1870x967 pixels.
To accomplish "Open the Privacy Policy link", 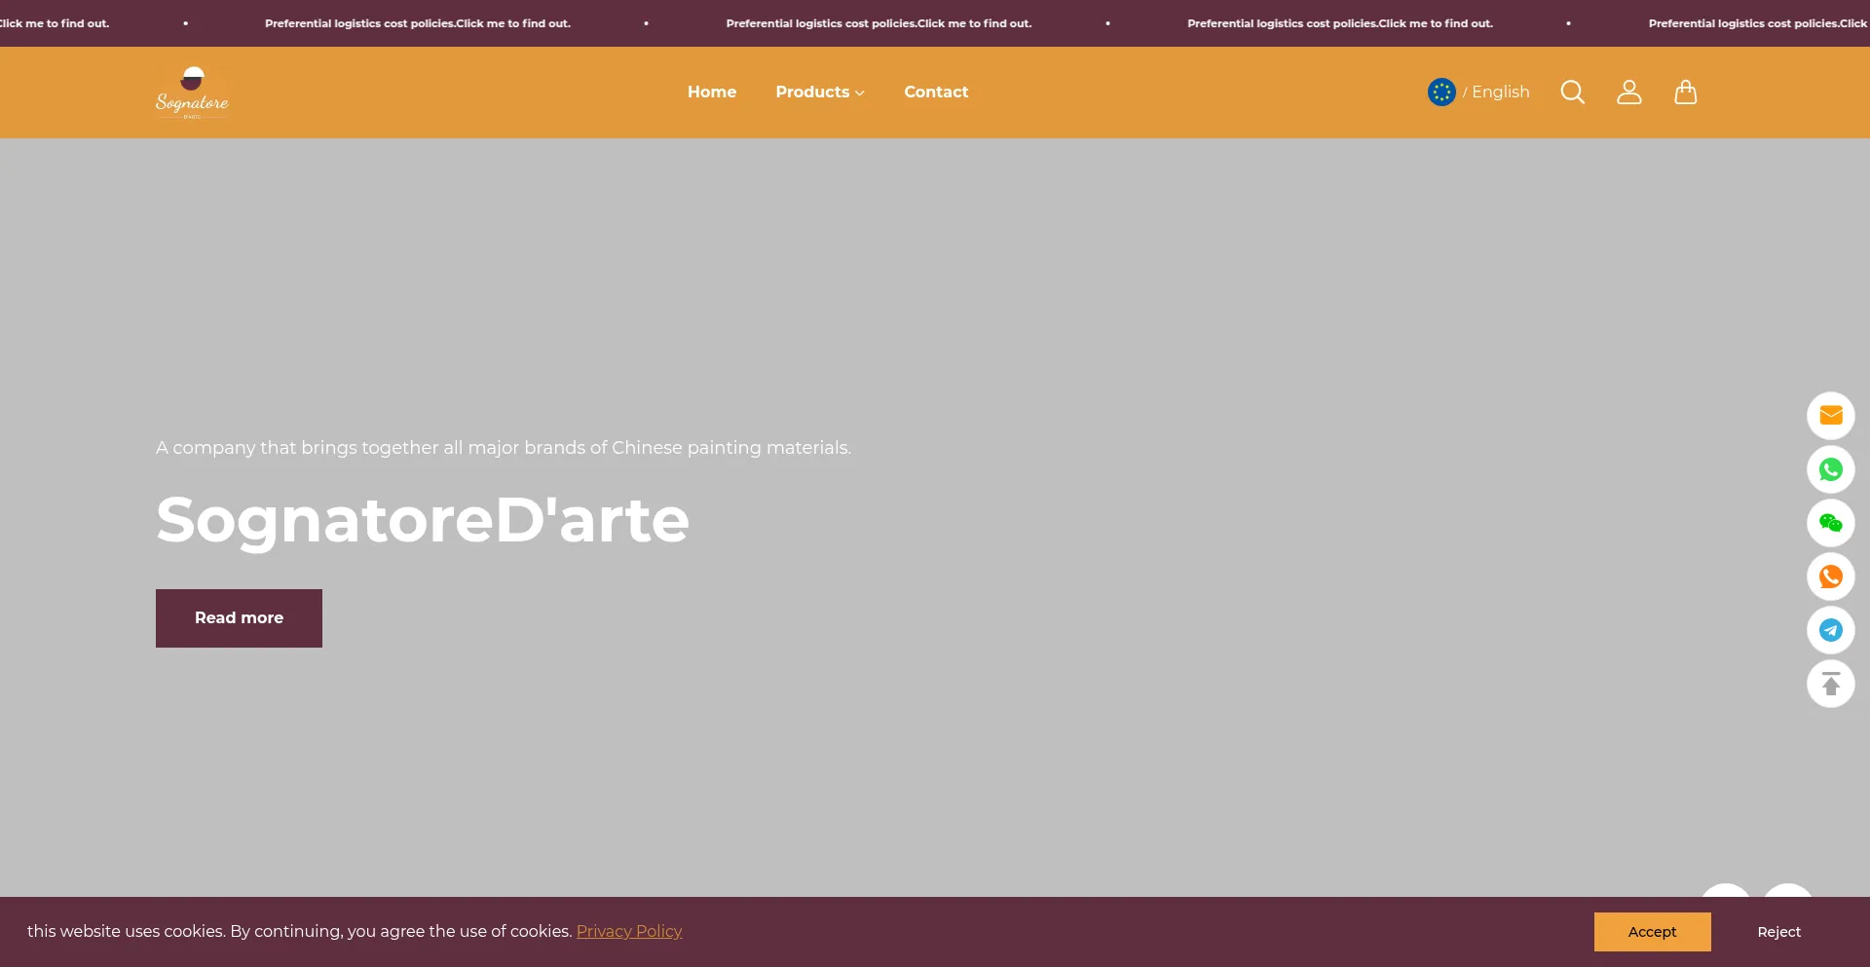I will (628, 931).
